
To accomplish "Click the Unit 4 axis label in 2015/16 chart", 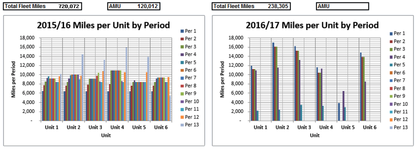I will click(117, 127).
